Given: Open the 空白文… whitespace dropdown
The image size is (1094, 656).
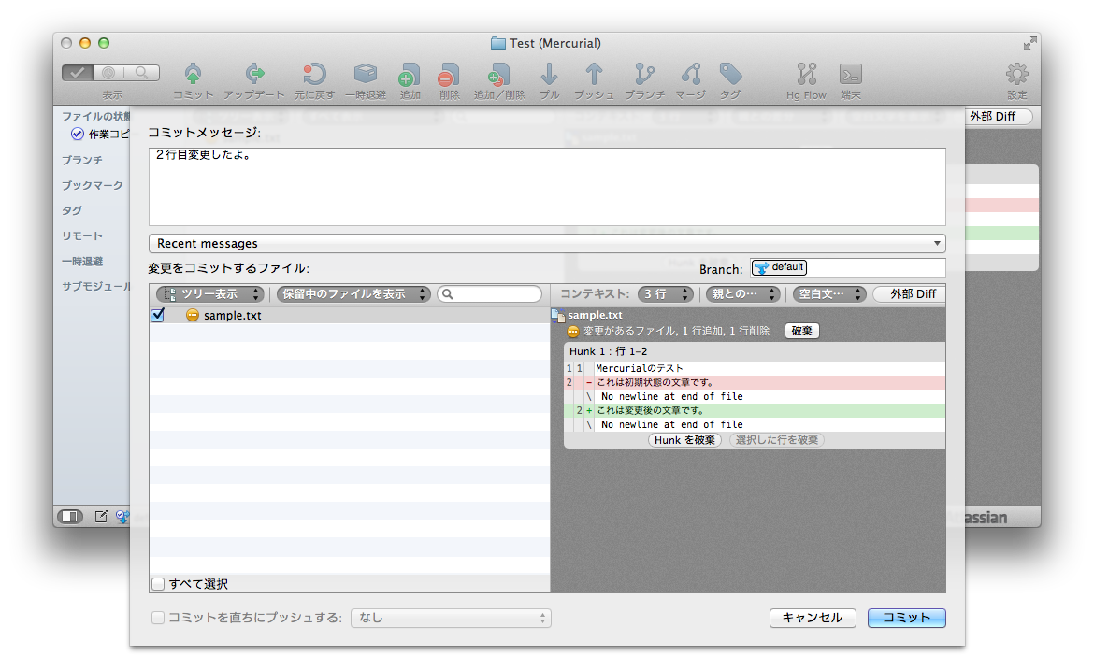Looking at the screenshot, I should (829, 294).
